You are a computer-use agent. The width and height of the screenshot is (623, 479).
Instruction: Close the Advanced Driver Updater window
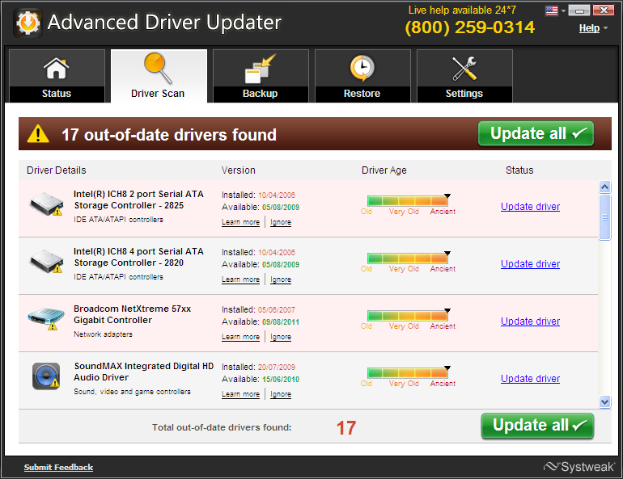point(604,11)
